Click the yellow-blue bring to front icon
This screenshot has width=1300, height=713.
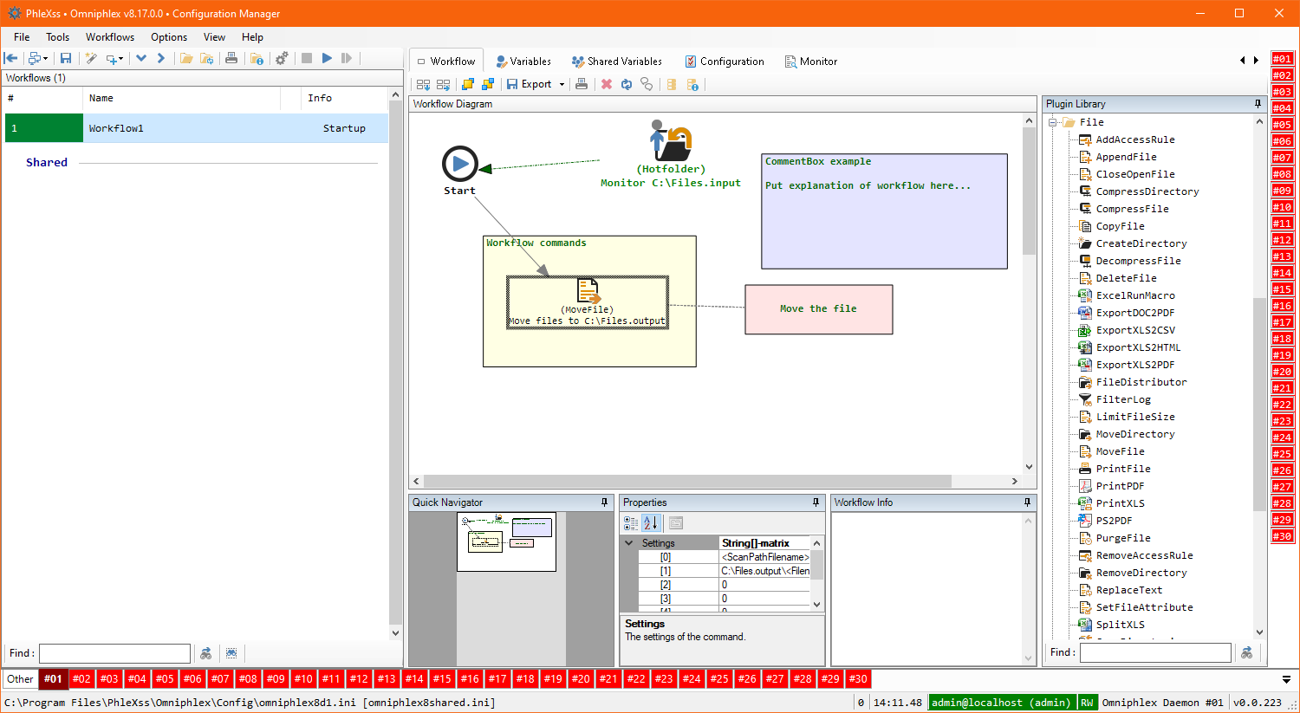pyautogui.click(x=468, y=84)
